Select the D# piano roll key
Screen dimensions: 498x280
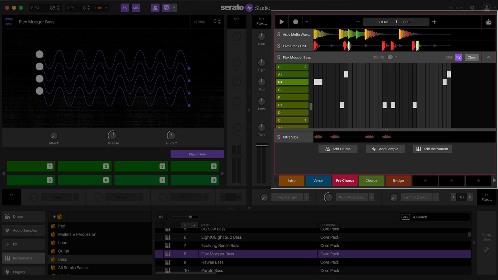[x=292, y=105]
